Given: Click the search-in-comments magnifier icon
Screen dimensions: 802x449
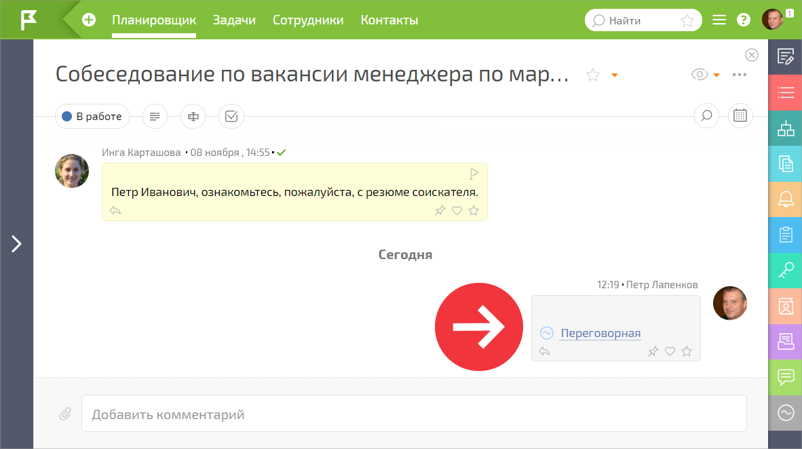Looking at the screenshot, I should tap(706, 115).
